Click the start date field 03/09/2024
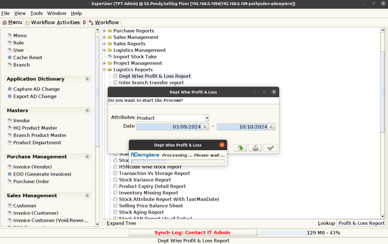Screen dimensions: 388x244 pos(169,127)
